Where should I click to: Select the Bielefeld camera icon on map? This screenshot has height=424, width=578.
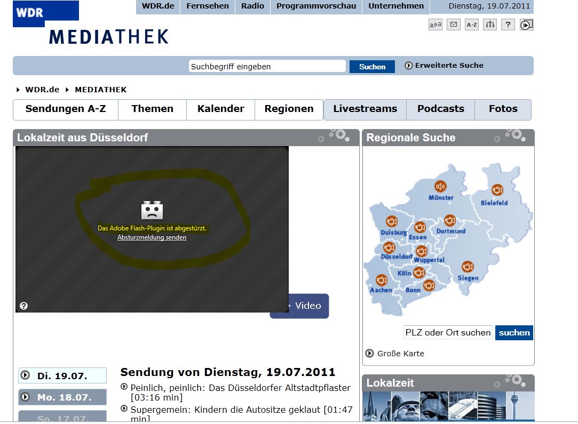(x=497, y=190)
